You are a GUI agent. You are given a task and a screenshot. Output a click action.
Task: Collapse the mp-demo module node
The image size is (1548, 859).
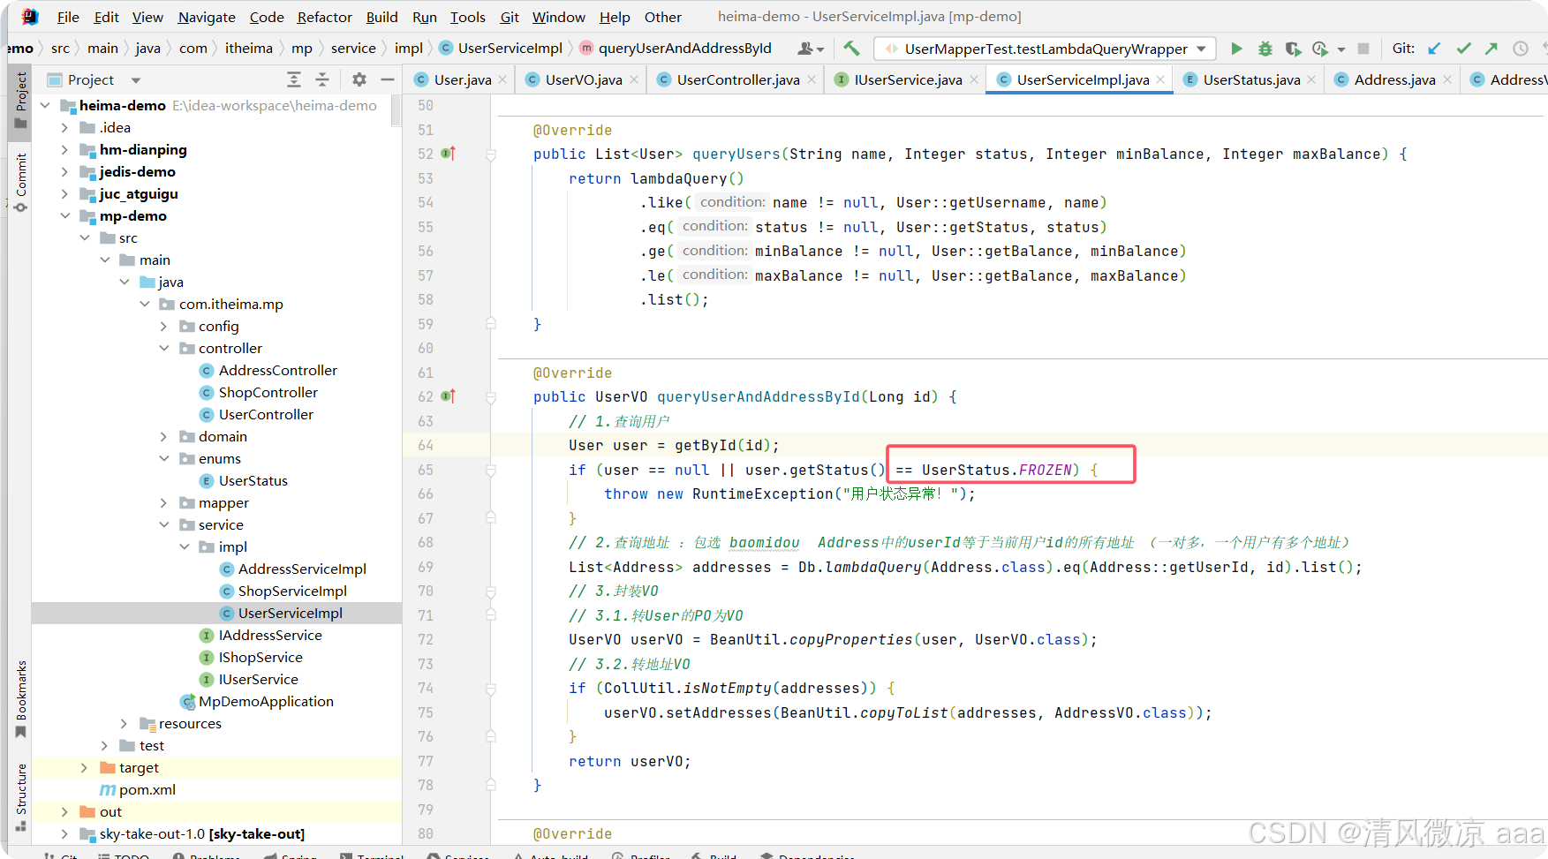pyautogui.click(x=64, y=216)
